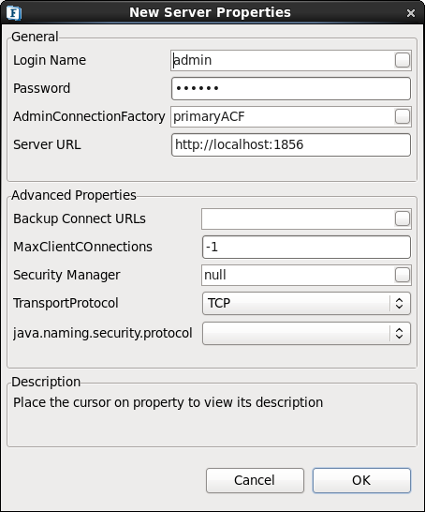425x512 pixels.
Task: Click the AdminConnectionFactory primaryACF text
Action: coord(209,116)
